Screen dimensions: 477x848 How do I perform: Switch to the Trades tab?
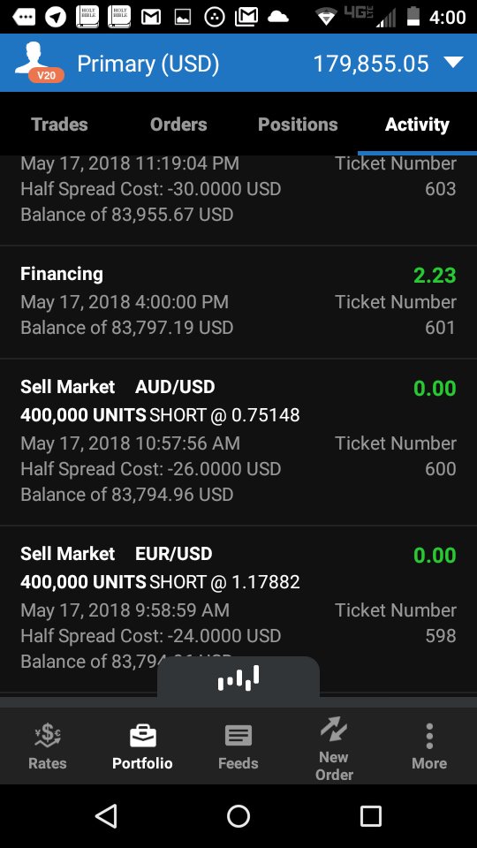pos(59,125)
